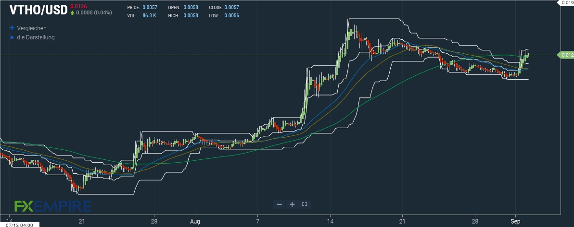Open 'die Darstellung' display settings

click(36, 37)
